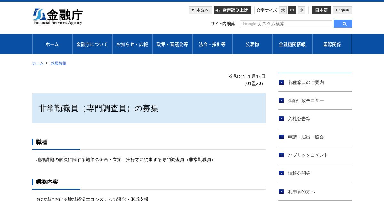Viewport: 384px width, 201px height.
Task: Click the 職種 section heading
Action: tap(42, 142)
